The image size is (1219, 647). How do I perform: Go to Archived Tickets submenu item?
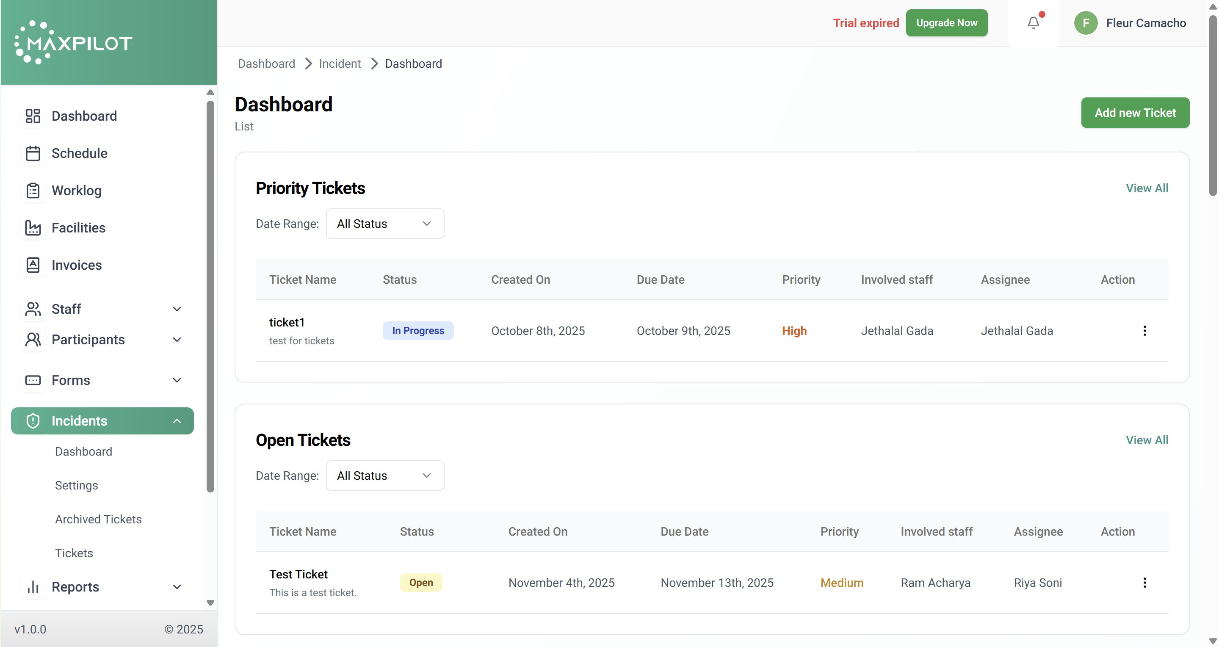click(98, 519)
